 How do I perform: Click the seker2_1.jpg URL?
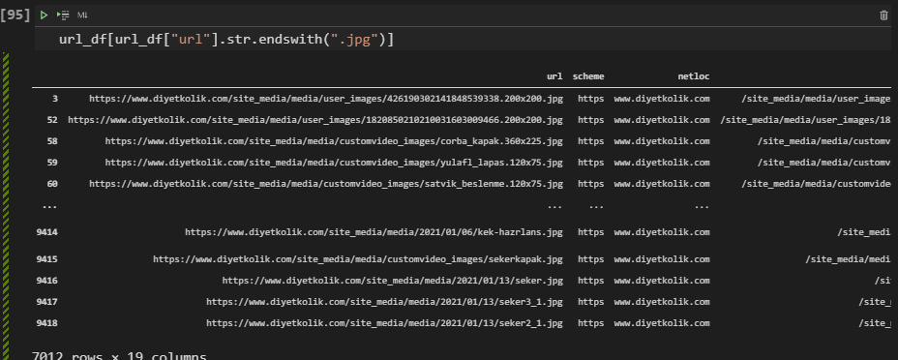point(384,323)
